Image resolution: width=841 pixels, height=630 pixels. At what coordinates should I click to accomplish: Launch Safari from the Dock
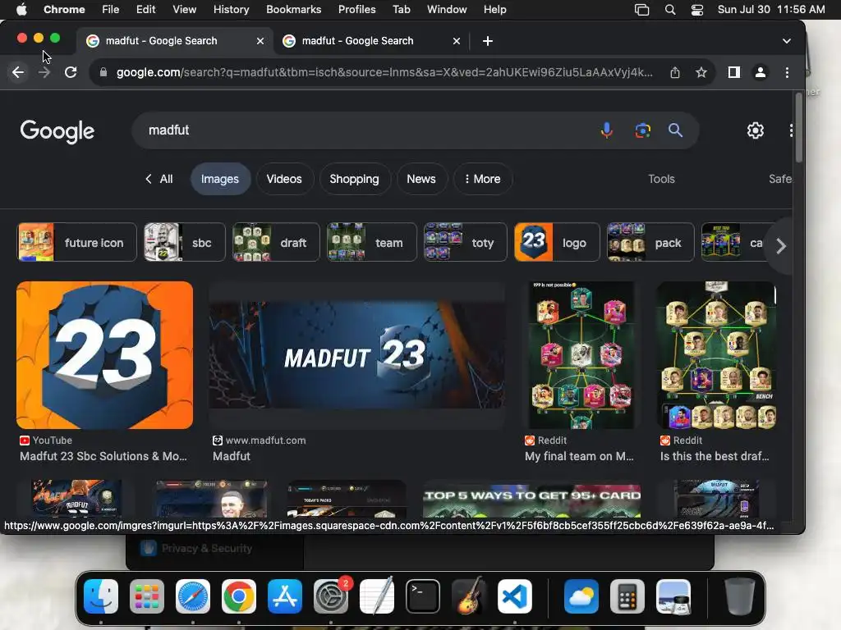(193, 596)
